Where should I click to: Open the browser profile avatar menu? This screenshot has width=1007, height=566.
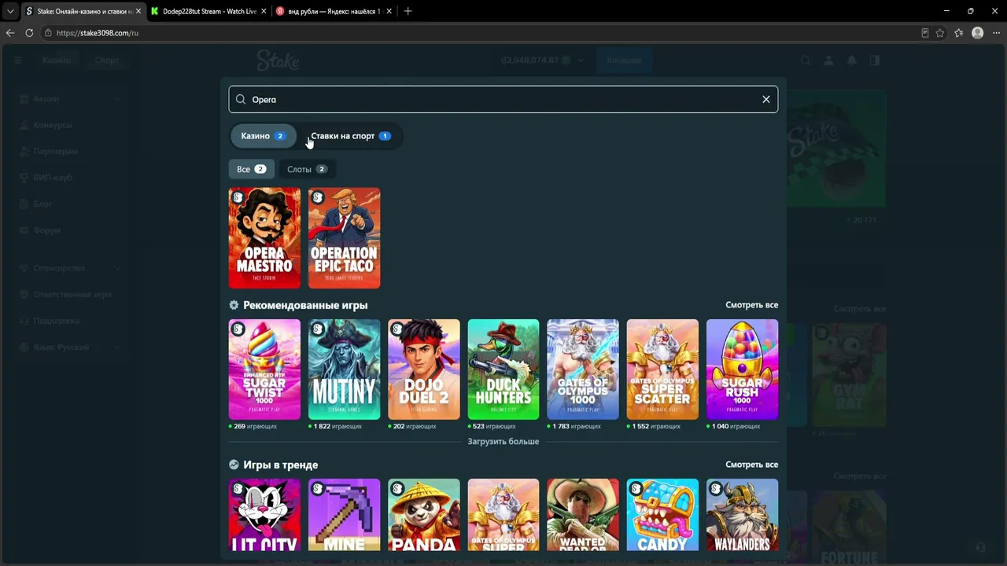coord(978,33)
